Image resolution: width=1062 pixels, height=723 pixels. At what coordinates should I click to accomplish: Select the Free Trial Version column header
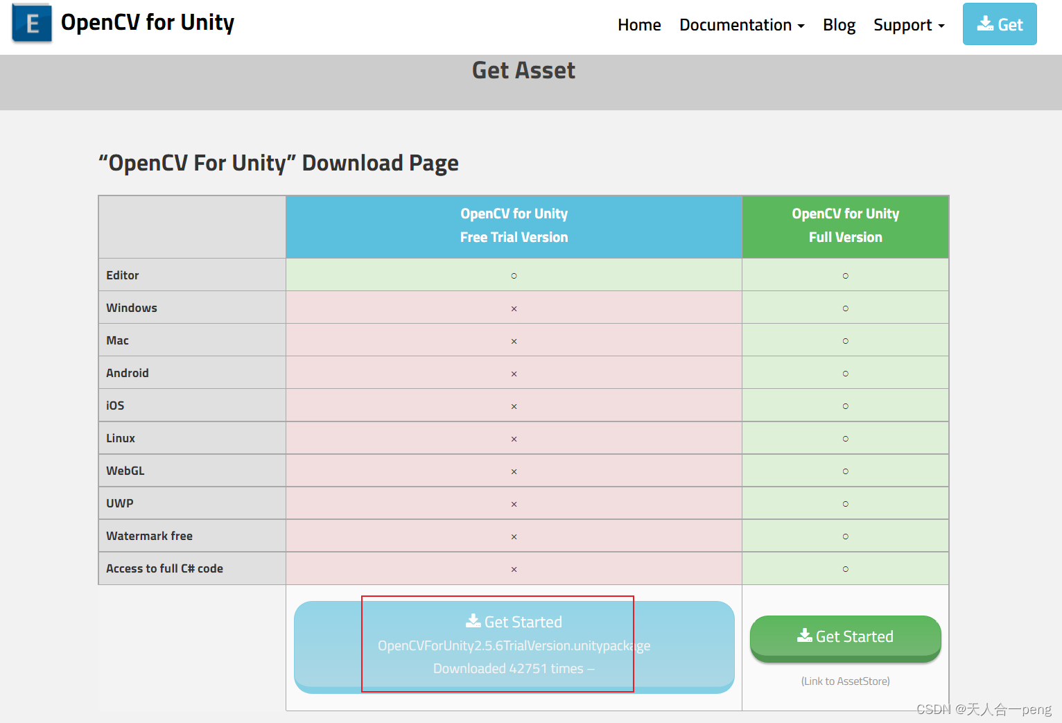[x=514, y=226]
